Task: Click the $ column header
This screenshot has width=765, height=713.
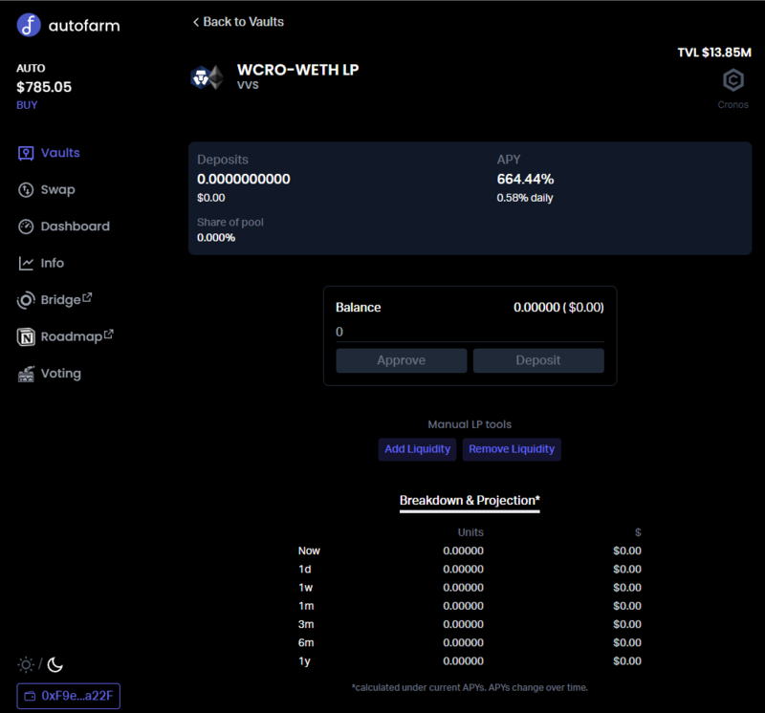Action: (x=638, y=532)
